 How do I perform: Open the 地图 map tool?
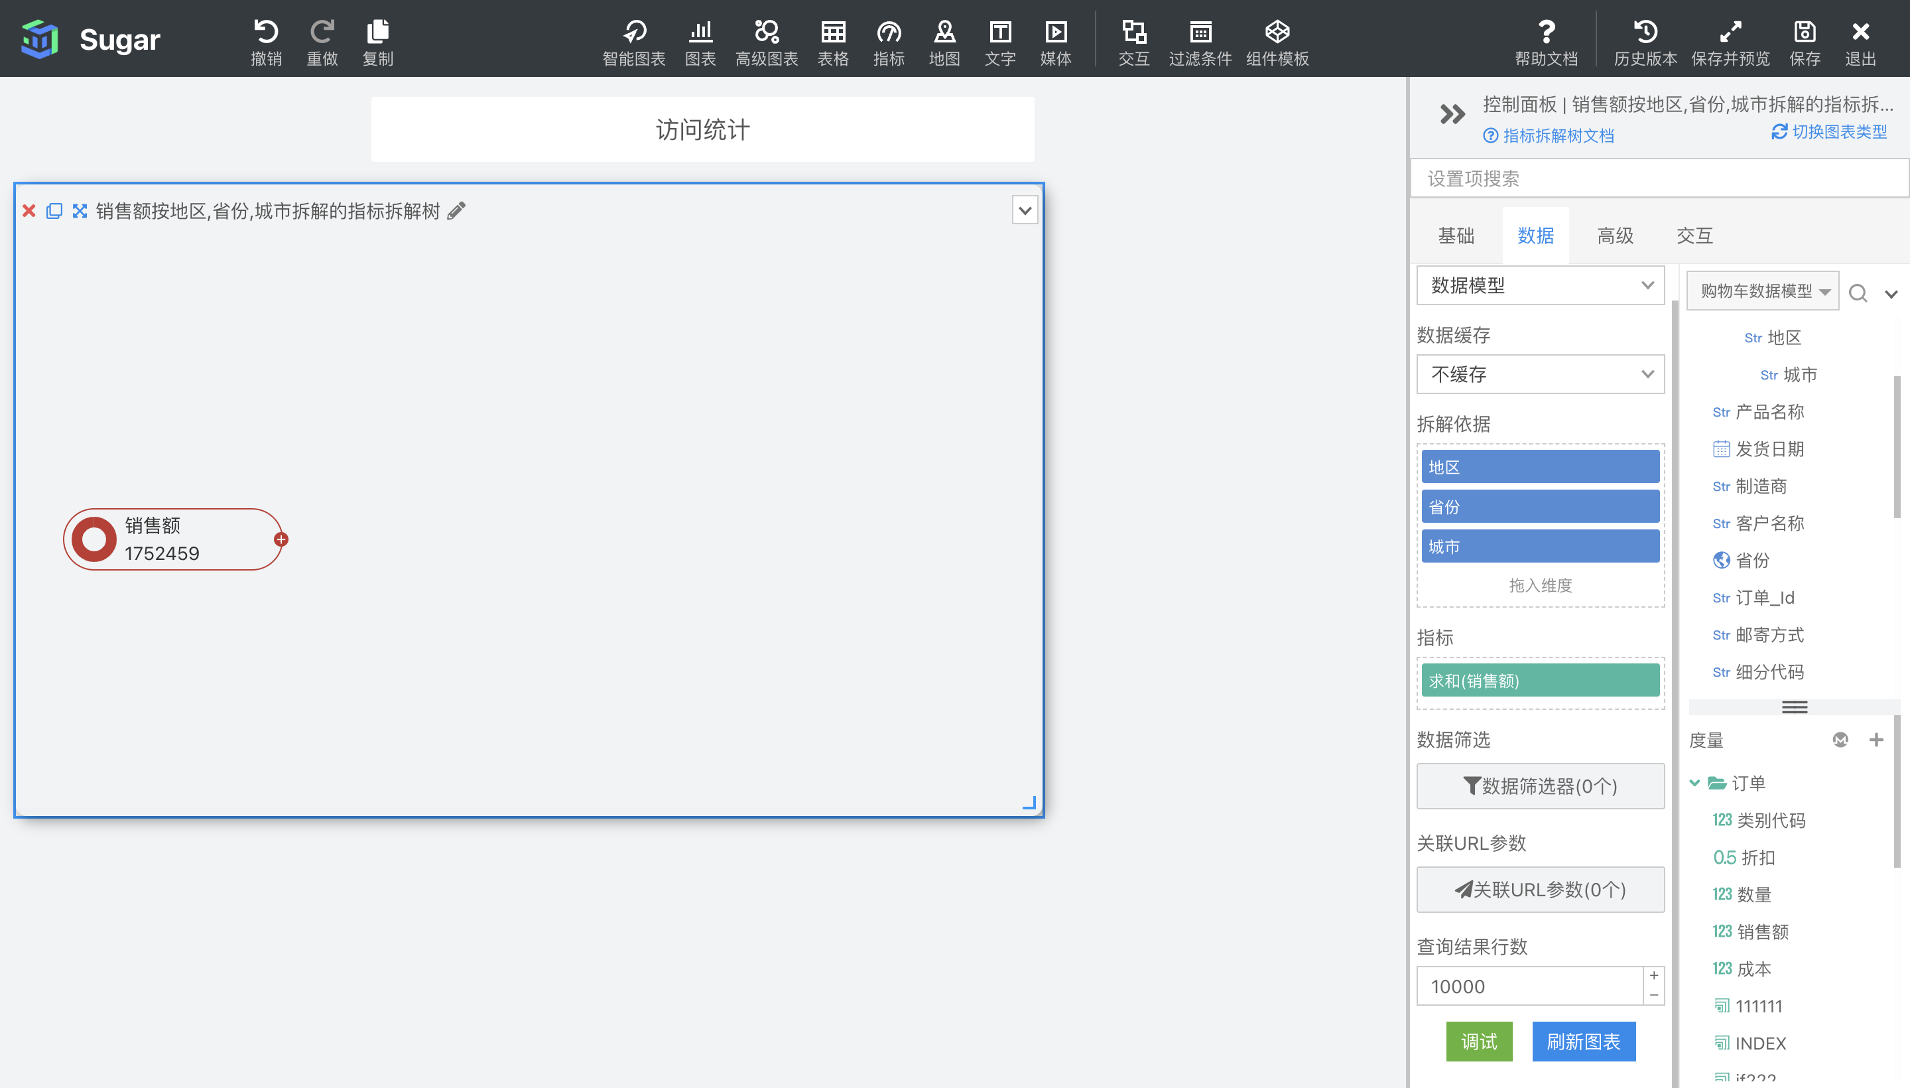(944, 41)
